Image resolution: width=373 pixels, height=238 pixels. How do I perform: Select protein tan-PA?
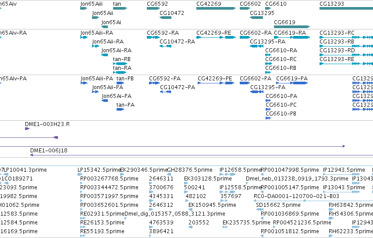tap(125, 105)
